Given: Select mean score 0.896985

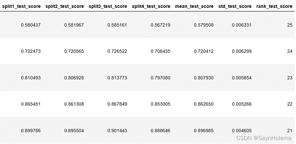Looking at the screenshot, I should tap(204, 131).
